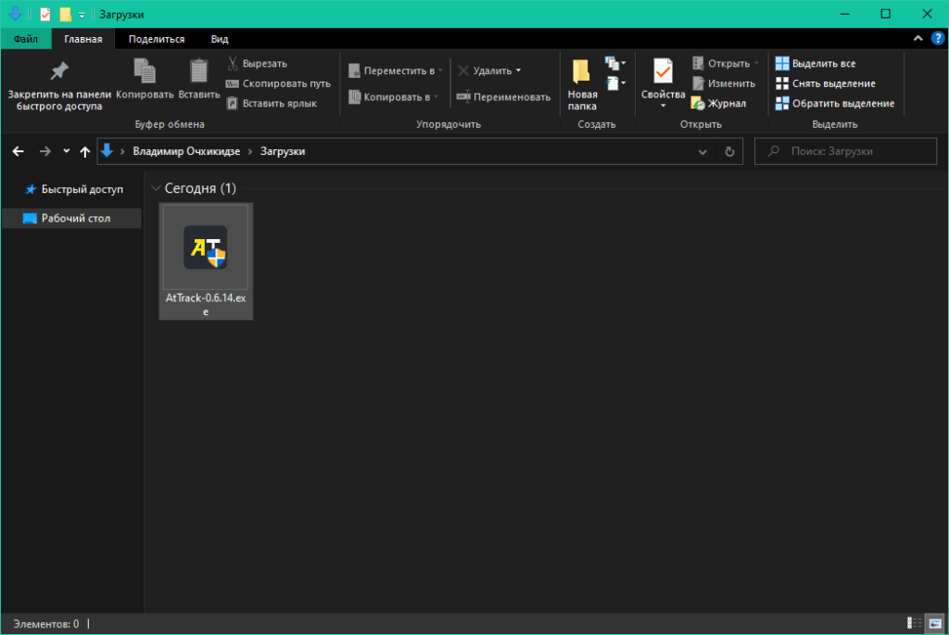Click the Copy icon in ribbon
Viewport: 949px width, 635px height.
point(145,72)
